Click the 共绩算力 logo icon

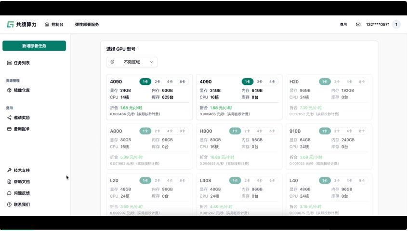pyautogui.click(x=10, y=25)
